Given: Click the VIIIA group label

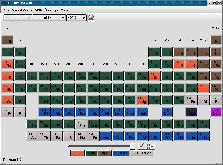Looking at the screenshot, I should pyautogui.click(x=216, y=28).
